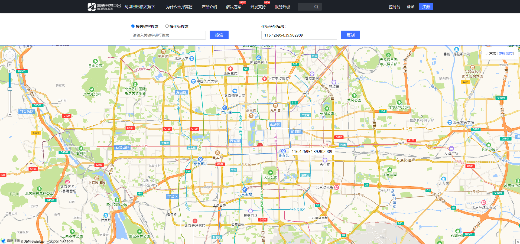The height and width of the screenshot is (244, 520).
Task: Click the 北京西站 railway station icon
Action: point(200,159)
